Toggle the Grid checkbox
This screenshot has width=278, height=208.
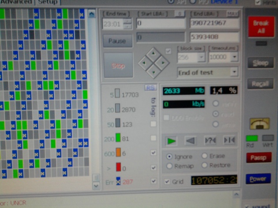(167, 181)
